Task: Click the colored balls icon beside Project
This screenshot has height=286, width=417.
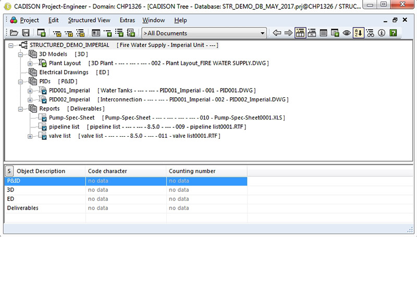Action: tap(14, 20)
